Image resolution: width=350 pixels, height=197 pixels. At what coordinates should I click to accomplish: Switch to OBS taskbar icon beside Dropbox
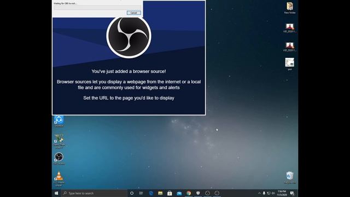pyautogui.click(x=207, y=193)
